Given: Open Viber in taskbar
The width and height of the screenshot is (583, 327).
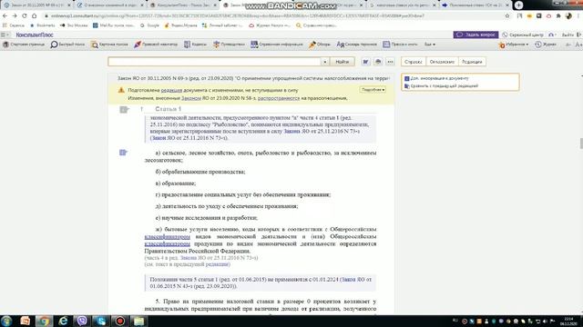Looking at the screenshot, I should pyautogui.click(x=82, y=321).
